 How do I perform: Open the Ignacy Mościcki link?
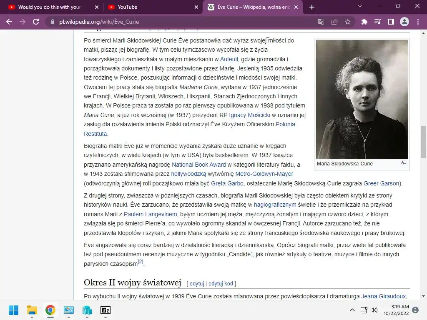coord(250,115)
